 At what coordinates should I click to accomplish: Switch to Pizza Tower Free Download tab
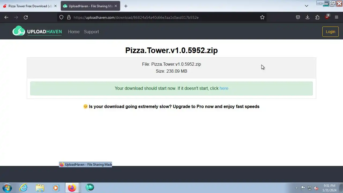[x=30, y=6]
